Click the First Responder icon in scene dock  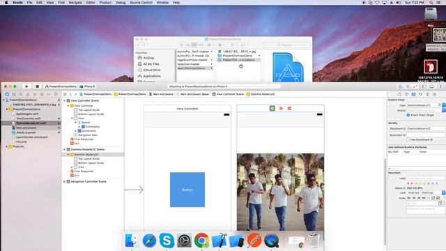pos(281,108)
